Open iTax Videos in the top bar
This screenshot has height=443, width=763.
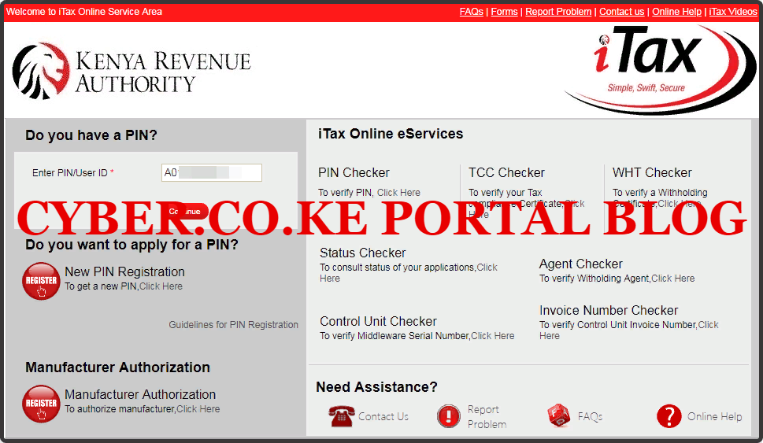(x=733, y=12)
